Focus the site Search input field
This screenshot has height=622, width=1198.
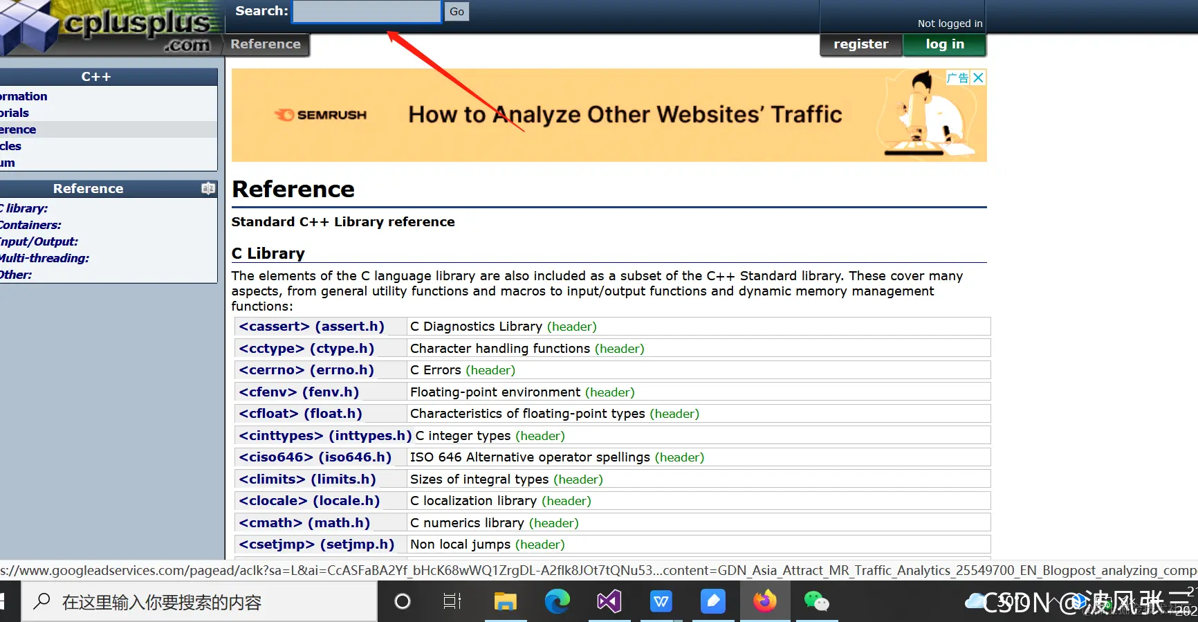[x=367, y=11]
